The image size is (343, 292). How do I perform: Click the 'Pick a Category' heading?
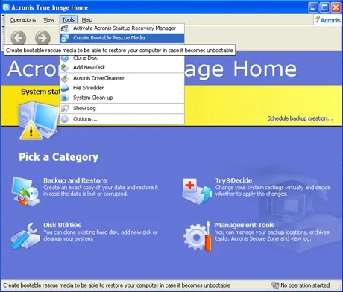(x=59, y=157)
